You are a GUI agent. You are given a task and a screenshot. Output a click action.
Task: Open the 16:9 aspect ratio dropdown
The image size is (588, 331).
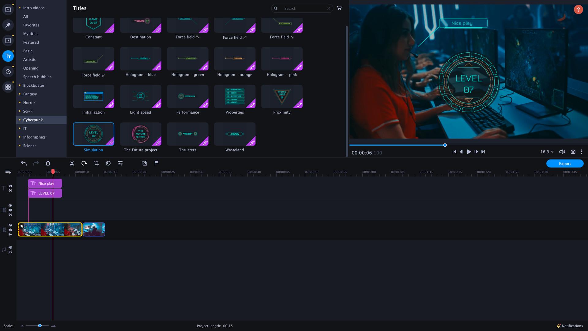point(547,152)
